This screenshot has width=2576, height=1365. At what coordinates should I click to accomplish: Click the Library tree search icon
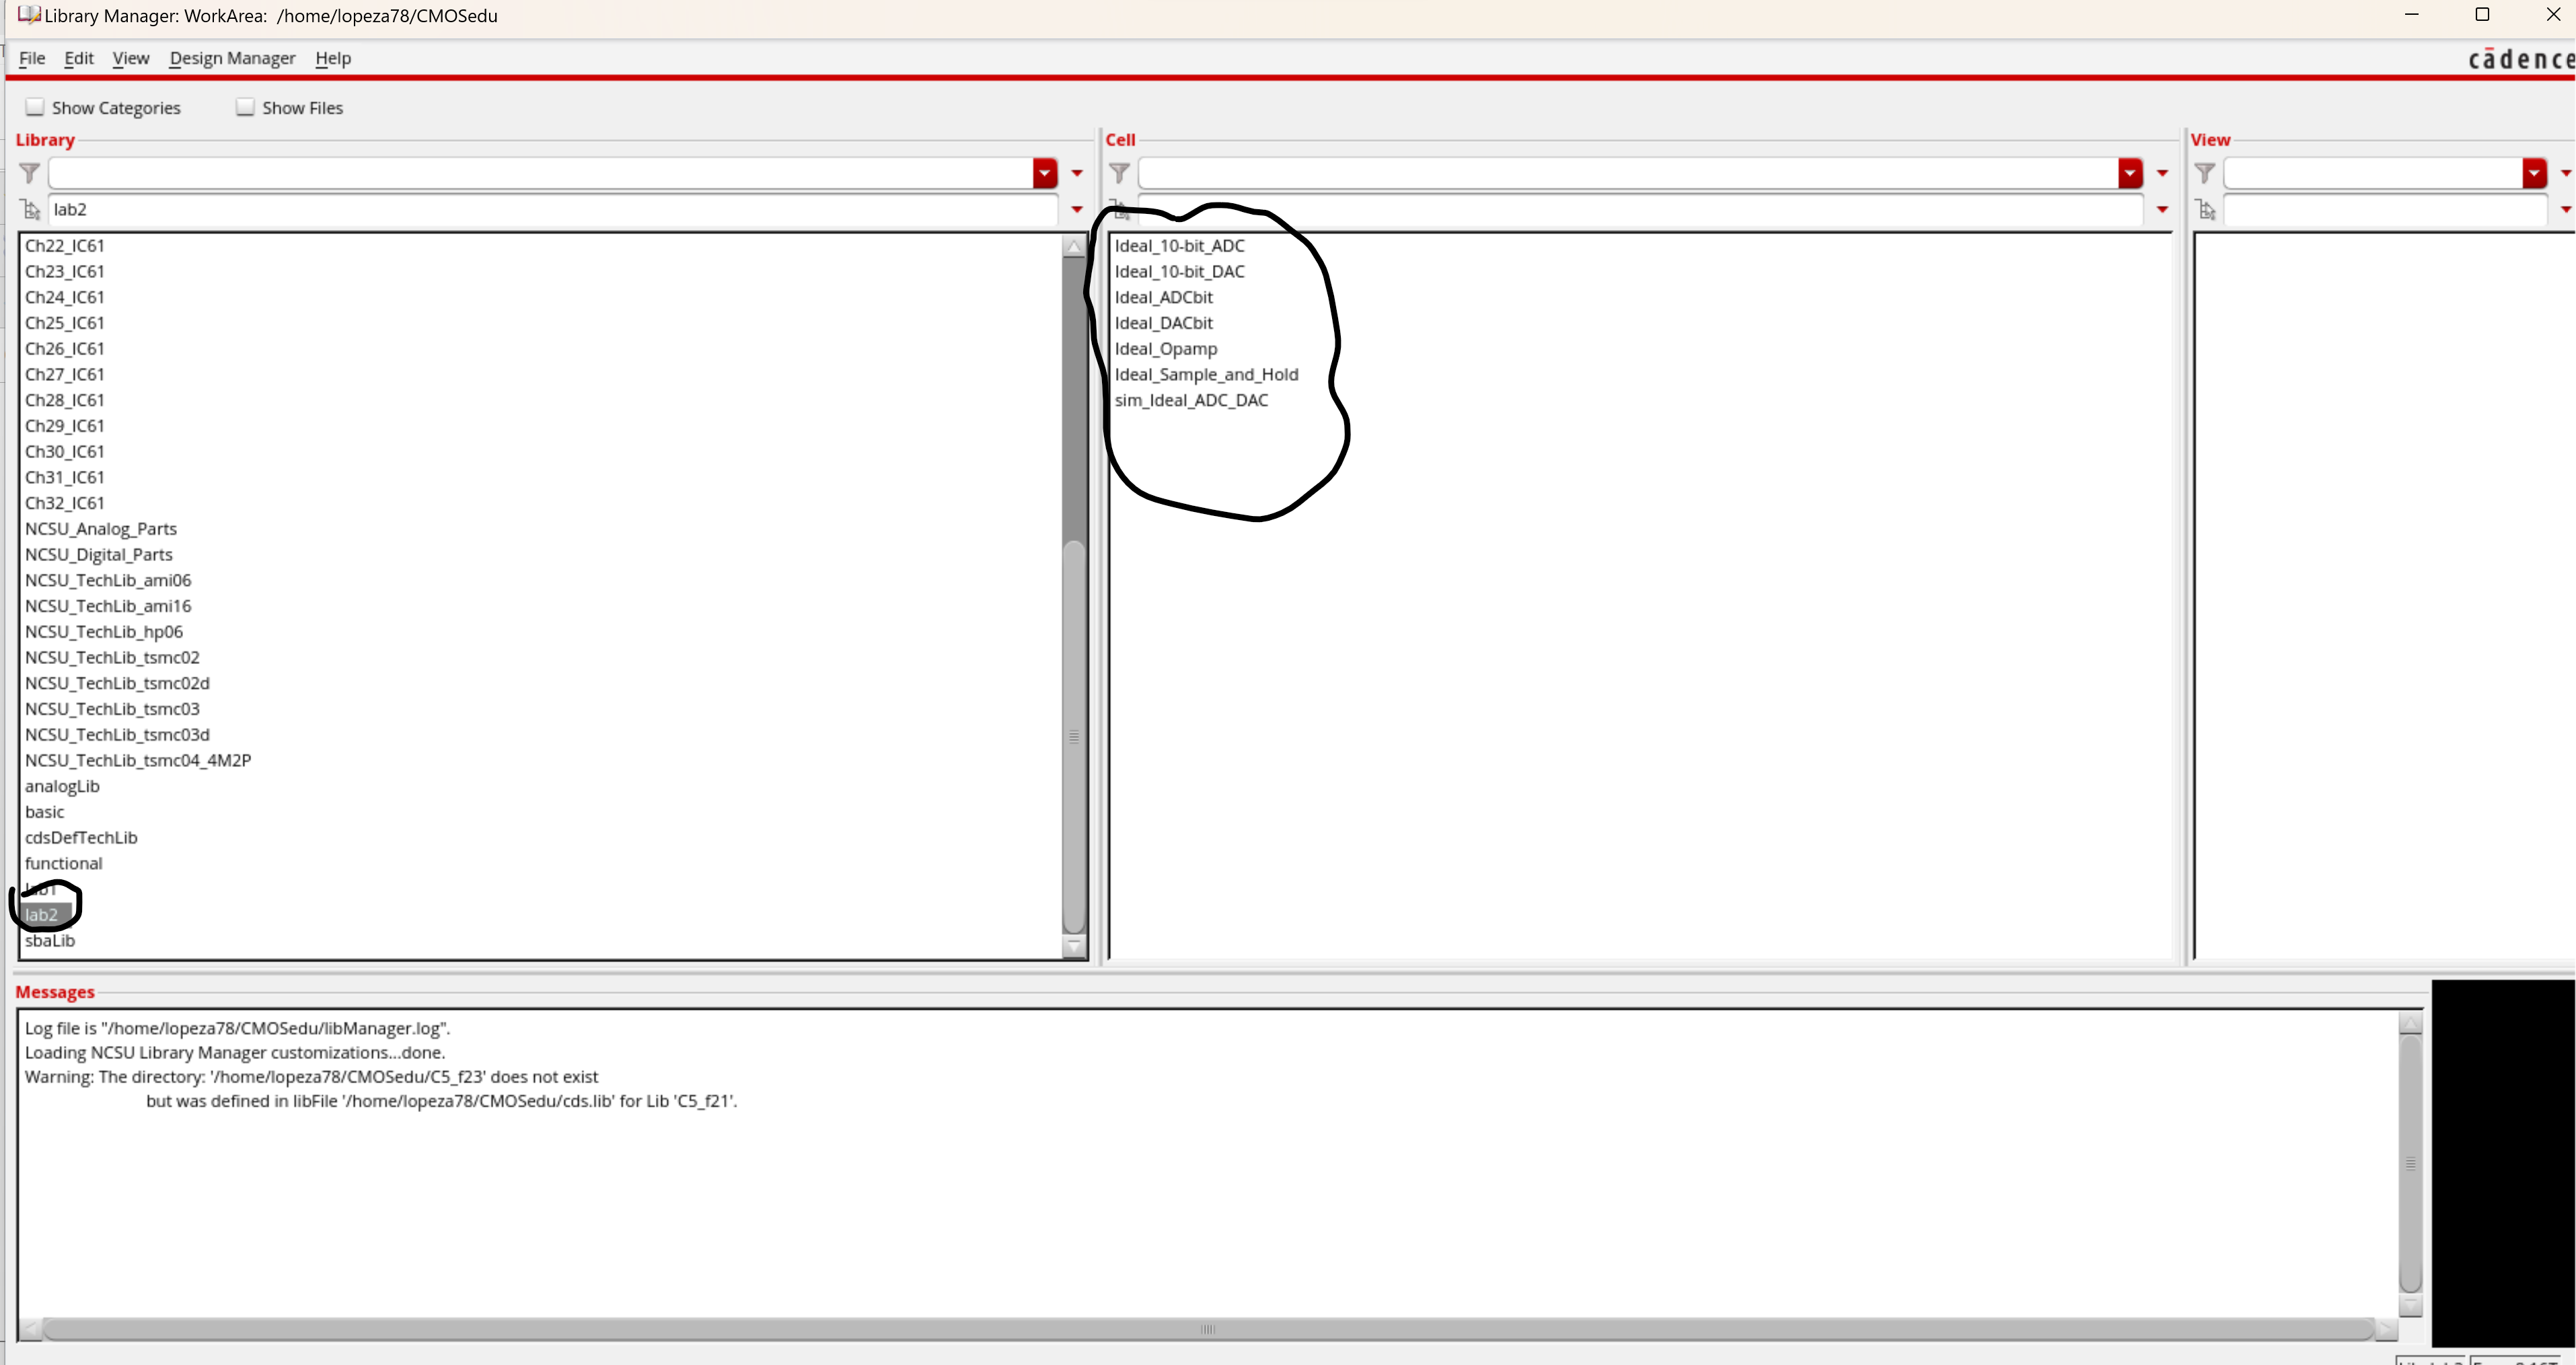click(31, 210)
